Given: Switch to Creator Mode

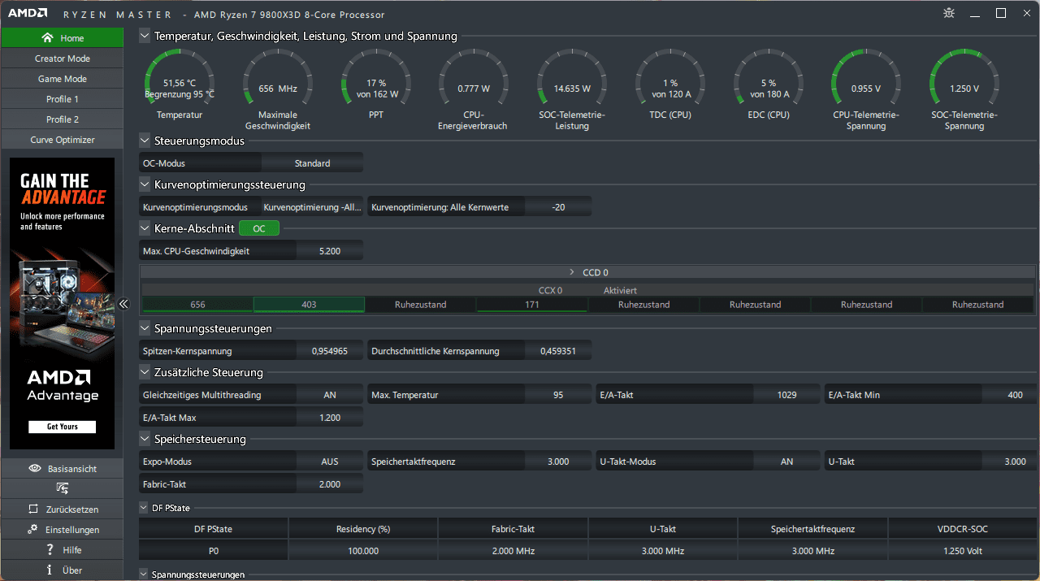Looking at the screenshot, I should click(63, 59).
